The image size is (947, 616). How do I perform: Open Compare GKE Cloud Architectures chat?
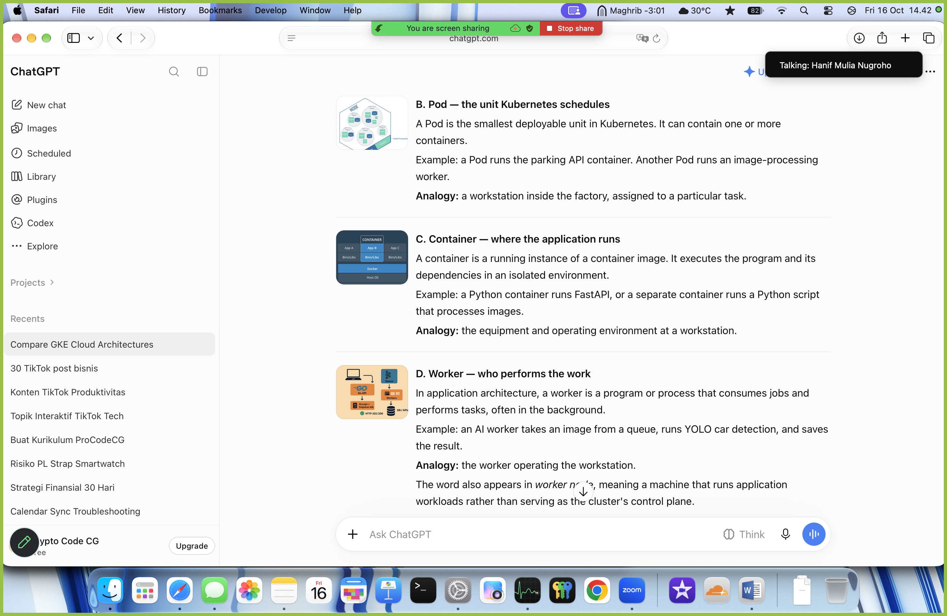pyautogui.click(x=110, y=344)
